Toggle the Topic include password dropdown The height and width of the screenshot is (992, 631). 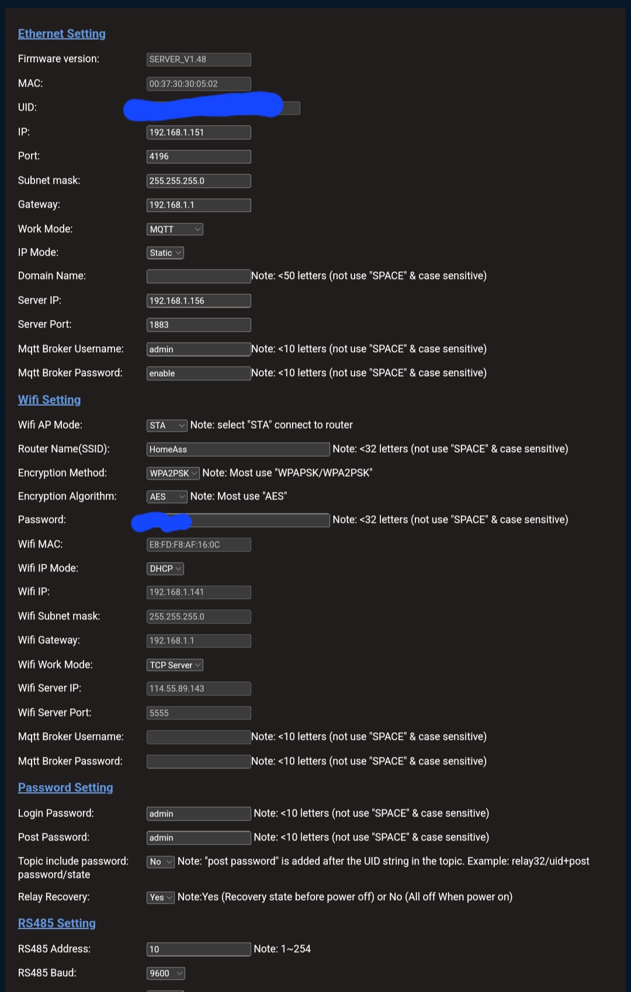pos(160,862)
